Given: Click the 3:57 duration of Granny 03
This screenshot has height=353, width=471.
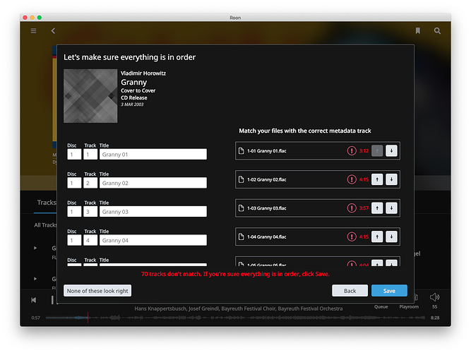Looking at the screenshot, I should coord(364,208).
